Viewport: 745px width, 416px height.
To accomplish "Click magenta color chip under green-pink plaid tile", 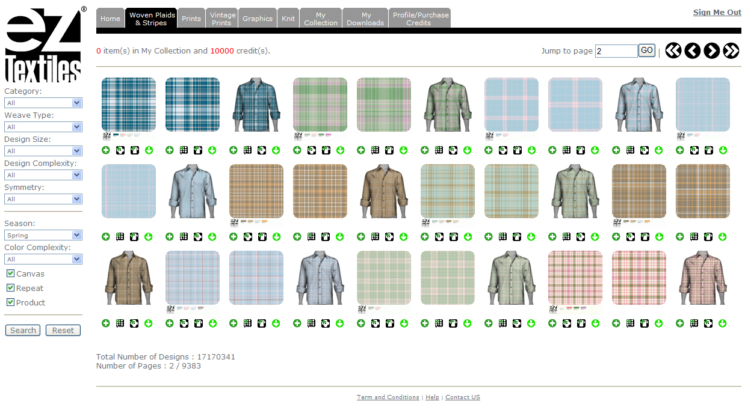I will (329, 135).
